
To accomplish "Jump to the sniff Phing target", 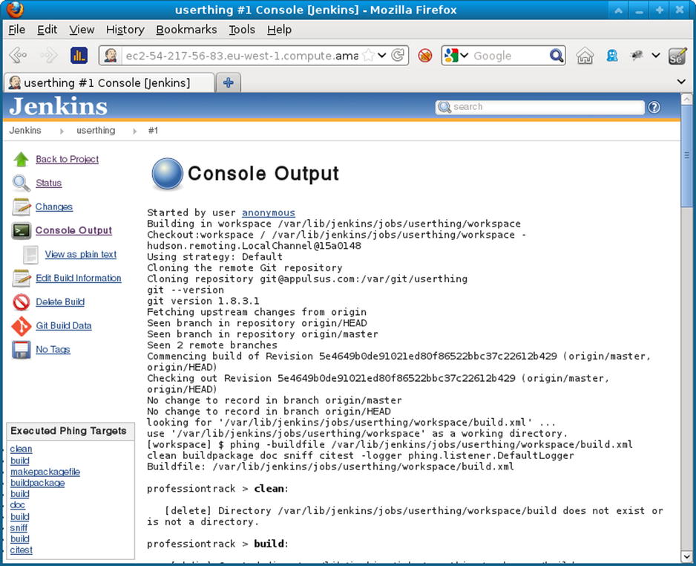I will tap(19, 528).
